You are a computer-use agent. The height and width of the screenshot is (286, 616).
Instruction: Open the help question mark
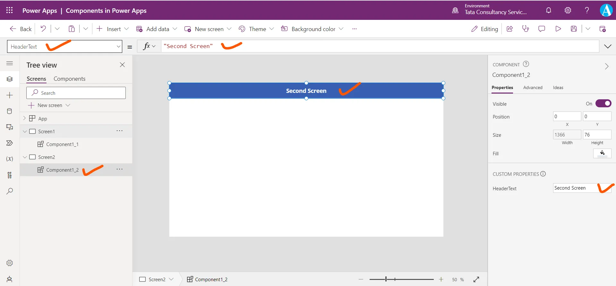point(587,10)
